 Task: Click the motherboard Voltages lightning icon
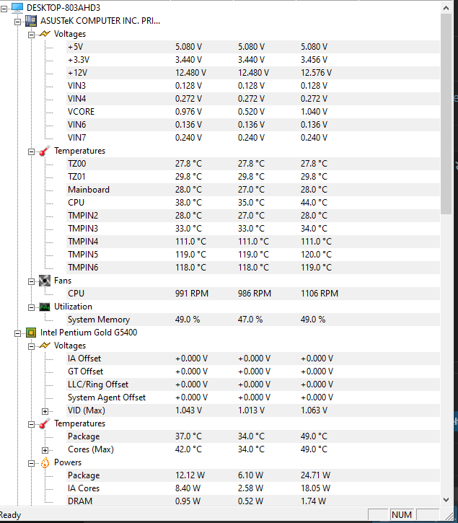[45, 34]
